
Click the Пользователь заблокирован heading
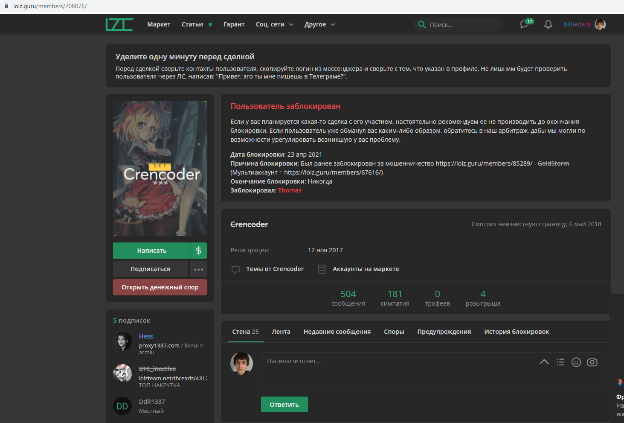coord(285,106)
